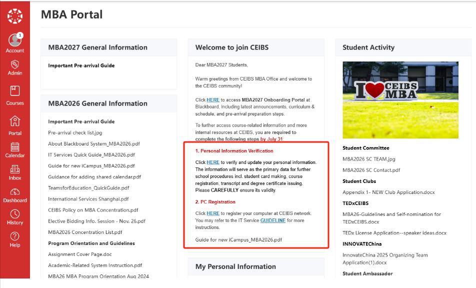Click the Student Ambassador label
476x288 pixels.
[367, 273]
